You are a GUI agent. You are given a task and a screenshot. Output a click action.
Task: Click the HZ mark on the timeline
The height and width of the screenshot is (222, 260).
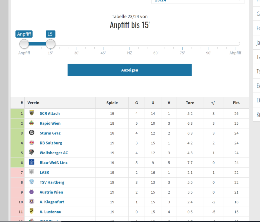(130, 53)
